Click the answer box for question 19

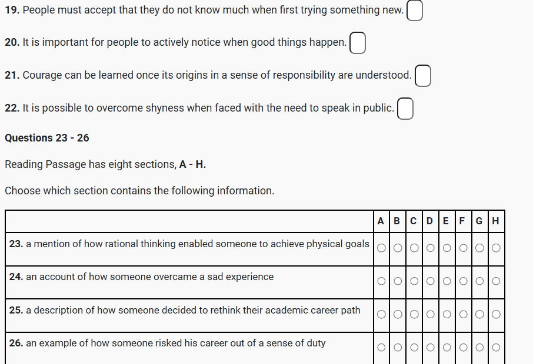pyautogui.click(x=415, y=11)
